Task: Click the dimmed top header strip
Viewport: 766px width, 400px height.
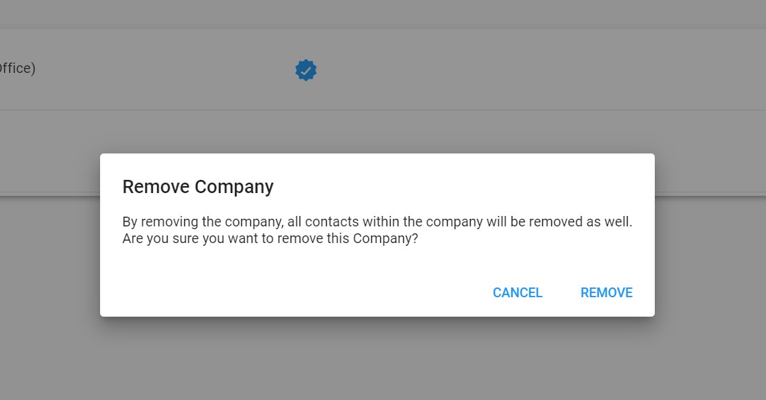Action: click(383, 14)
